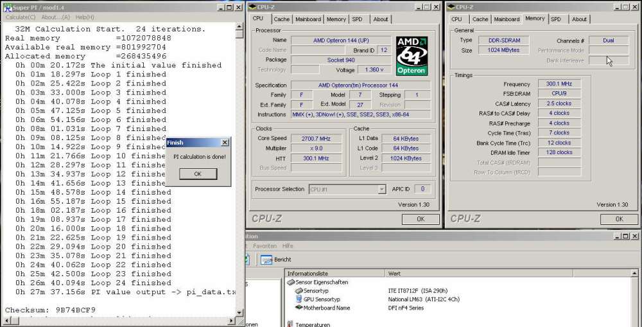Screen dimensions: 642x327
Task: Switch to Mainboard tab in right CPU-Z
Action: pos(507,19)
